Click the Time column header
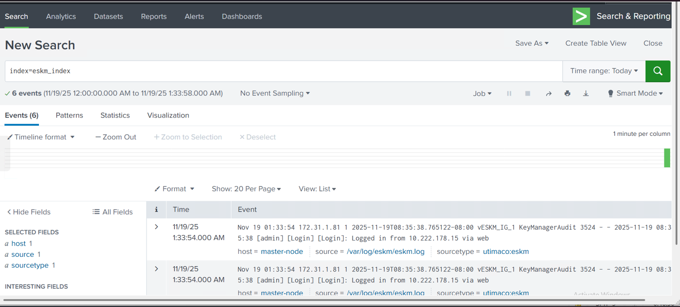 181,210
